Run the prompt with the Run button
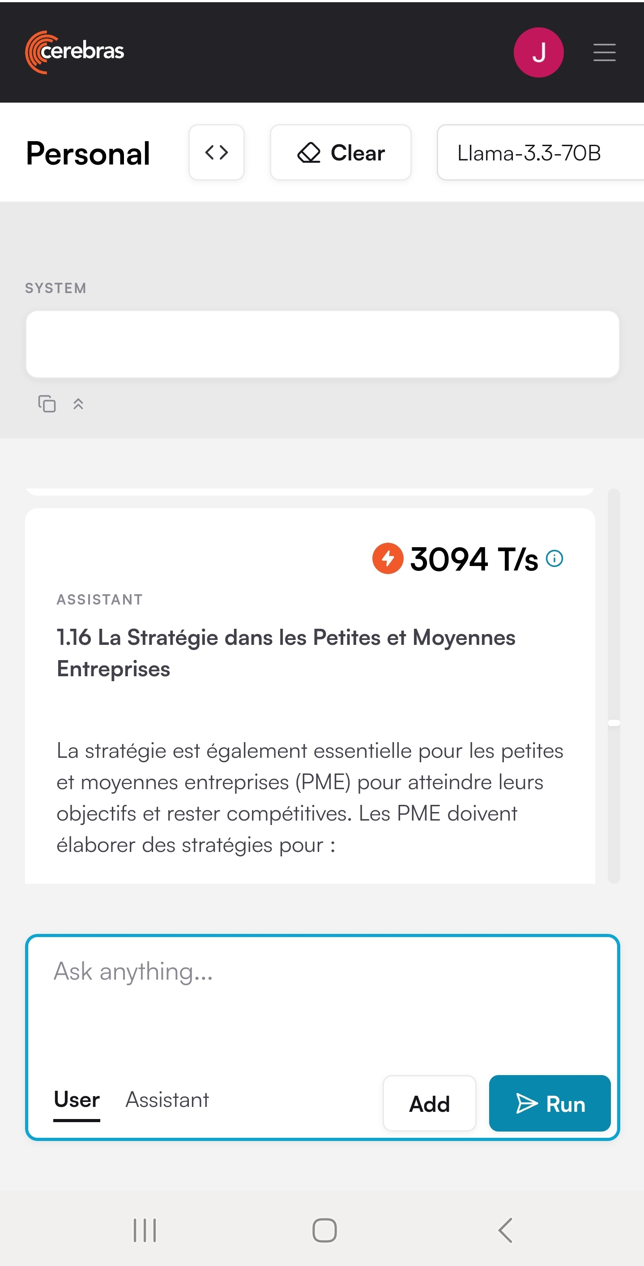 (x=550, y=1103)
